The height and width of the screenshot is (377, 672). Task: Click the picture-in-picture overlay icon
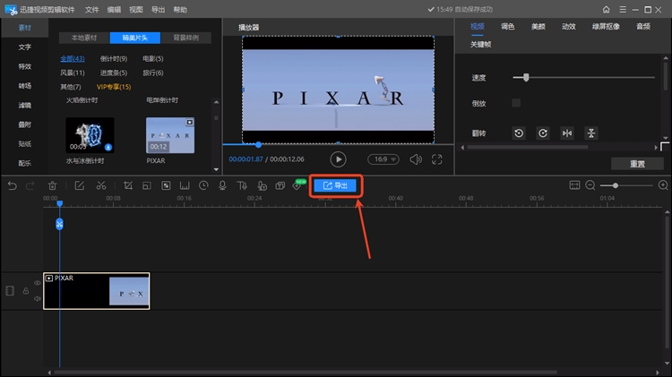pos(280,185)
